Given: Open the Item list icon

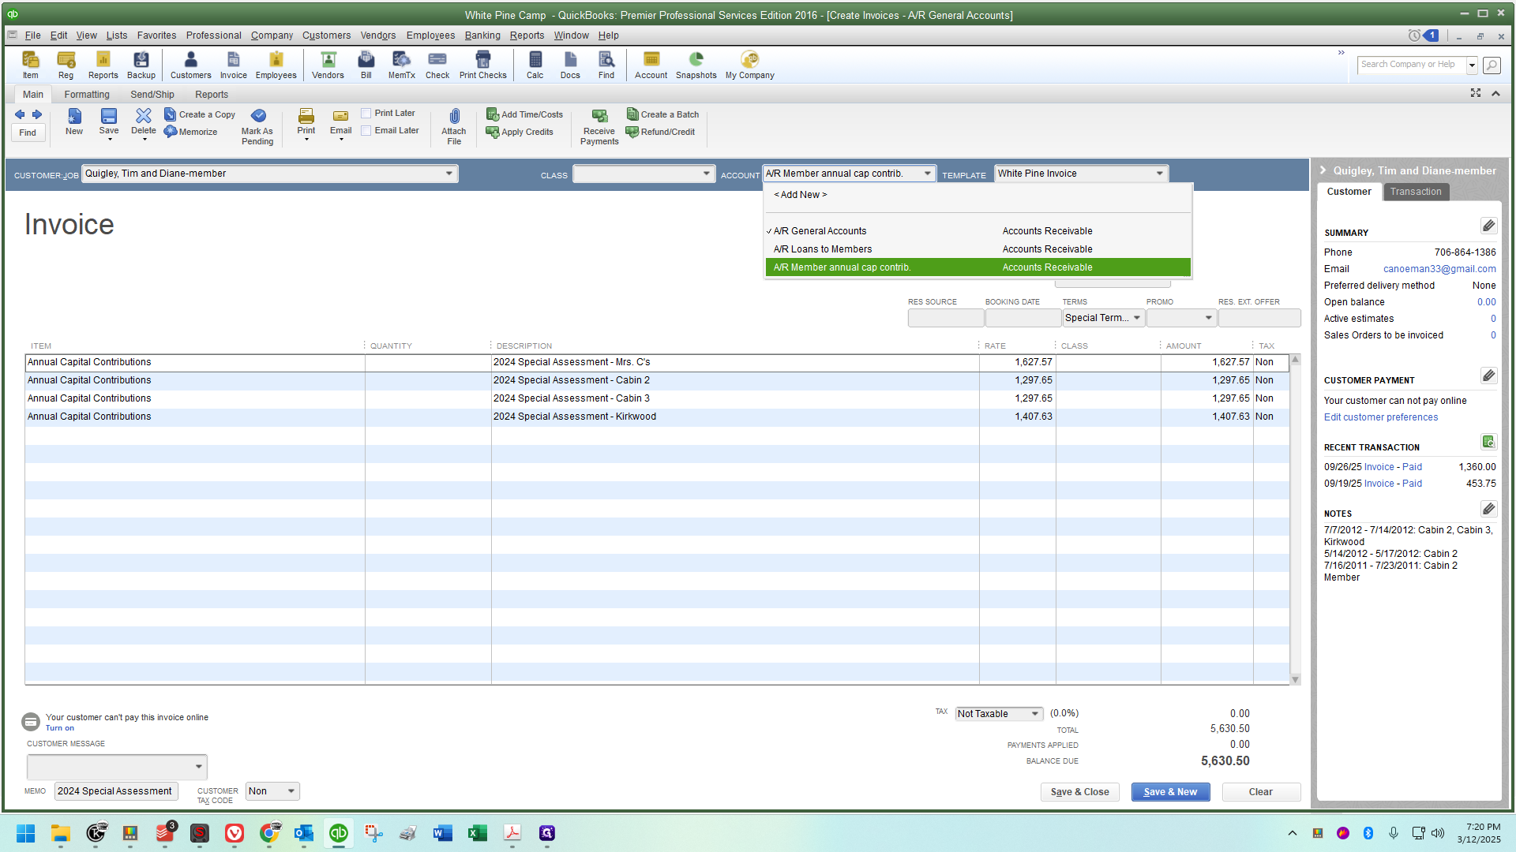Looking at the screenshot, I should pos(30,65).
